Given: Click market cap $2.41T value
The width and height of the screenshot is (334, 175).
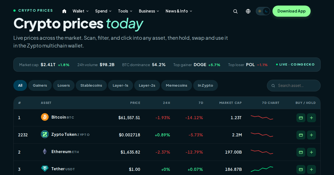Looking at the screenshot, I should click(x=48, y=65).
